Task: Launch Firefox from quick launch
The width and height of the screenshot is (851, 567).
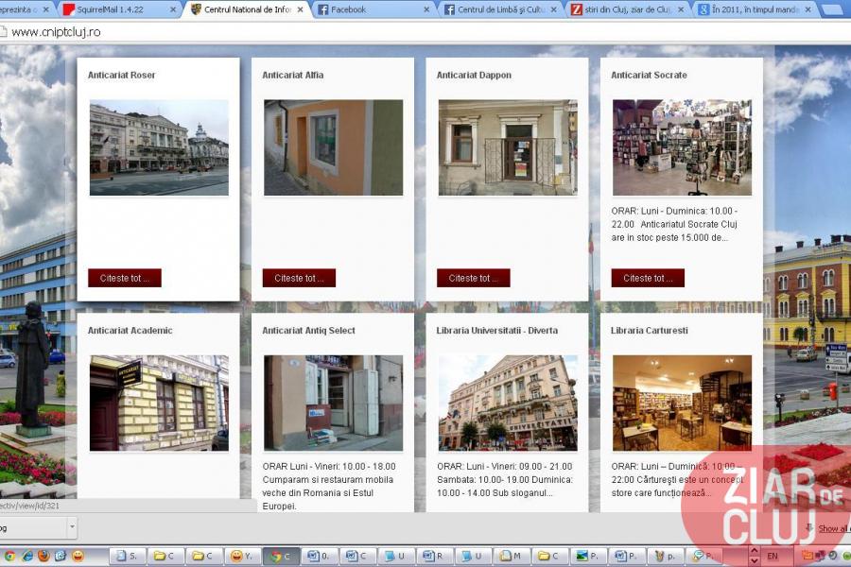Action: coord(43,556)
